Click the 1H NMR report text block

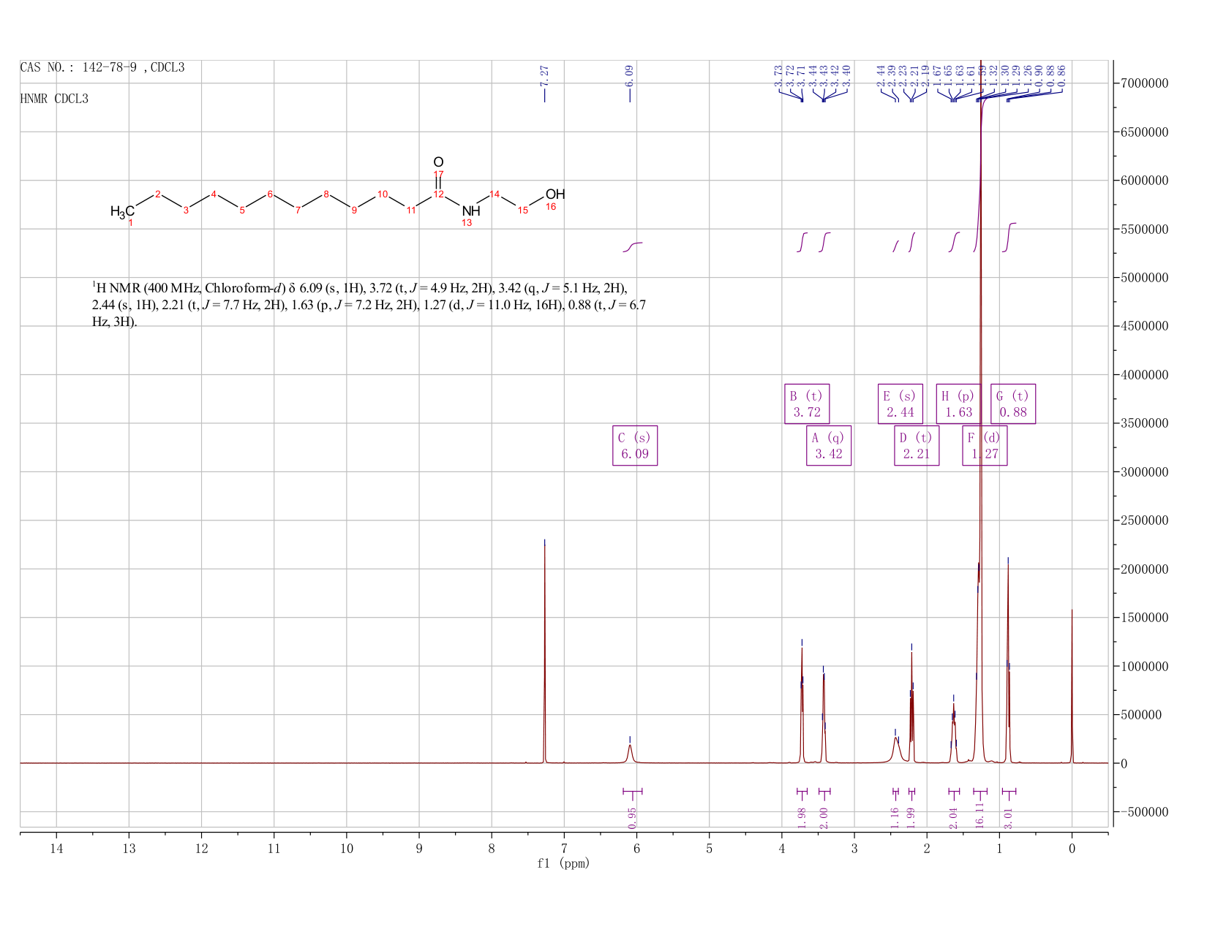(x=369, y=304)
